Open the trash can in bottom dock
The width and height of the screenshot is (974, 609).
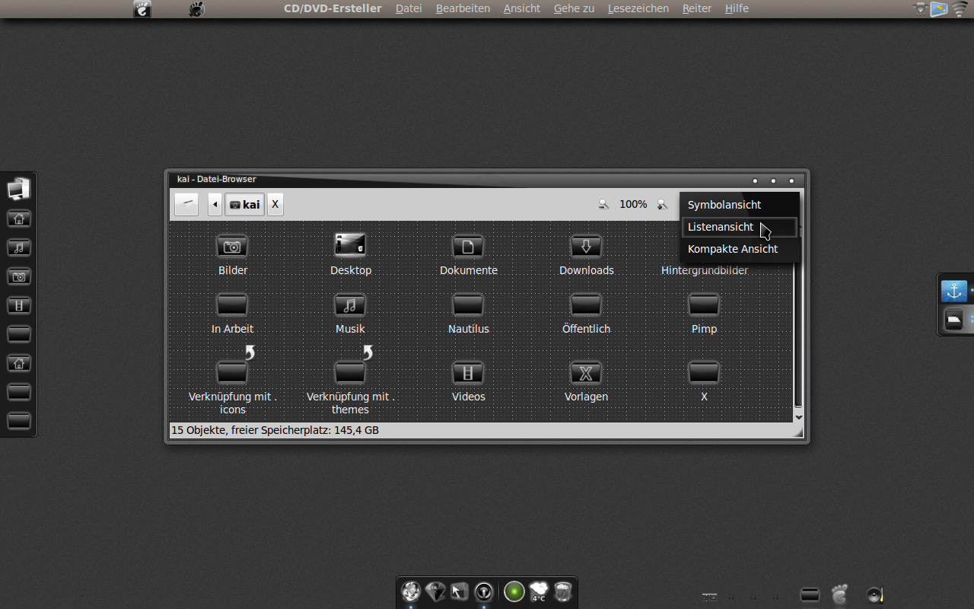(563, 591)
